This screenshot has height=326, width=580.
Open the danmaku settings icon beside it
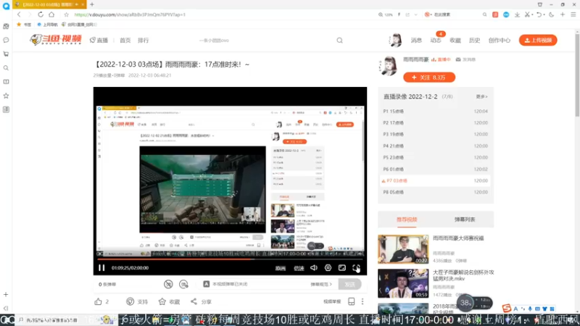pyautogui.click(x=183, y=284)
